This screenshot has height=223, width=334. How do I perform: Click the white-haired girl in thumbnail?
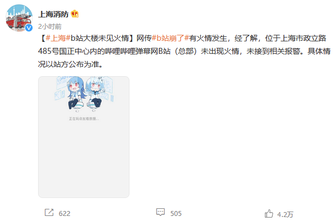(x=95, y=93)
